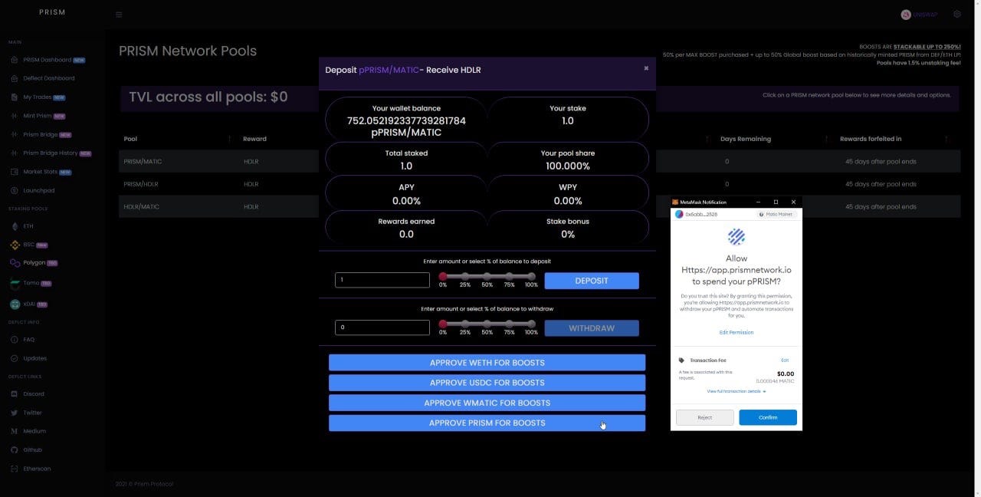Select the BSC staking pool icon
The height and width of the screenshot is (497, 981).
pyautogui.click(x=15, y=245)
